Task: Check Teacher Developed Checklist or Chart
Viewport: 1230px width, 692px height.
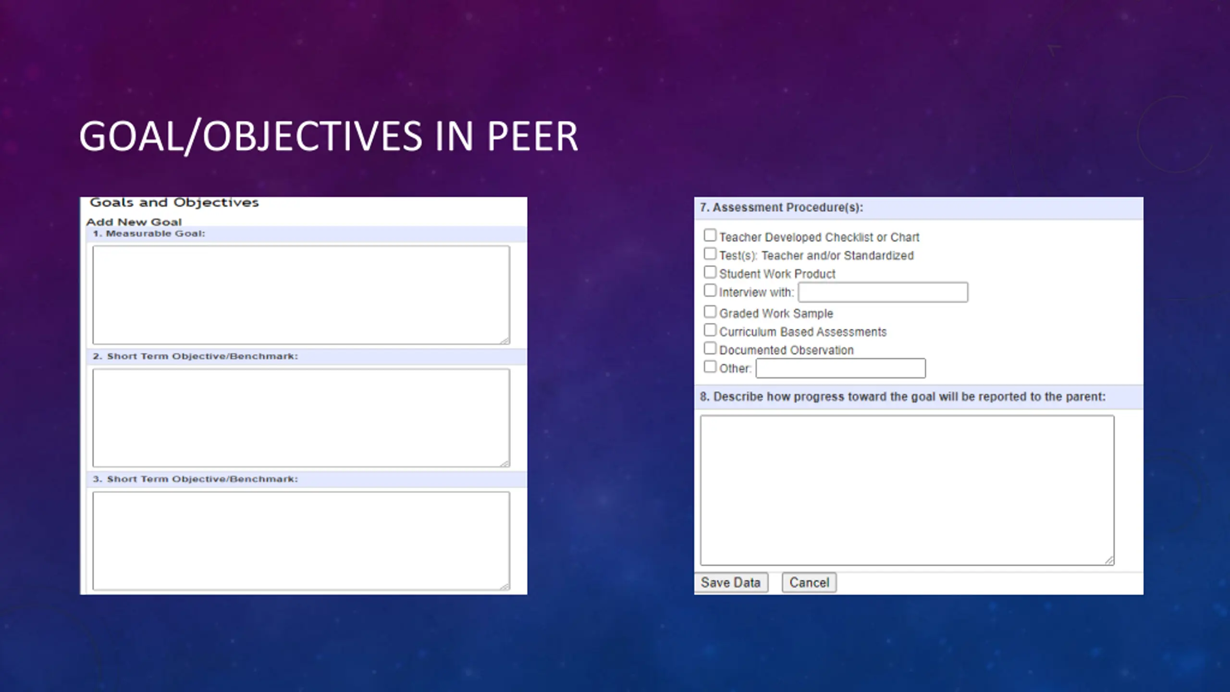Action: click(710, 235)
